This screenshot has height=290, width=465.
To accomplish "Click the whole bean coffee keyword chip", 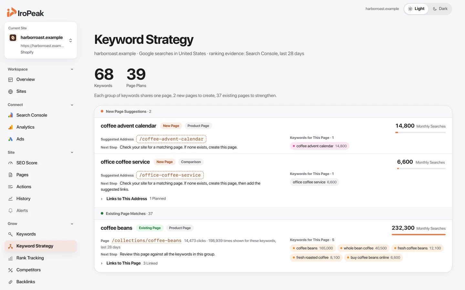I will [363, 248].
